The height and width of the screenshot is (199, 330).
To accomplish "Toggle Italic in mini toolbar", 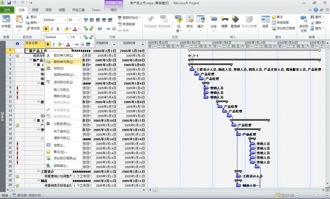I will [x=53, y=44].
